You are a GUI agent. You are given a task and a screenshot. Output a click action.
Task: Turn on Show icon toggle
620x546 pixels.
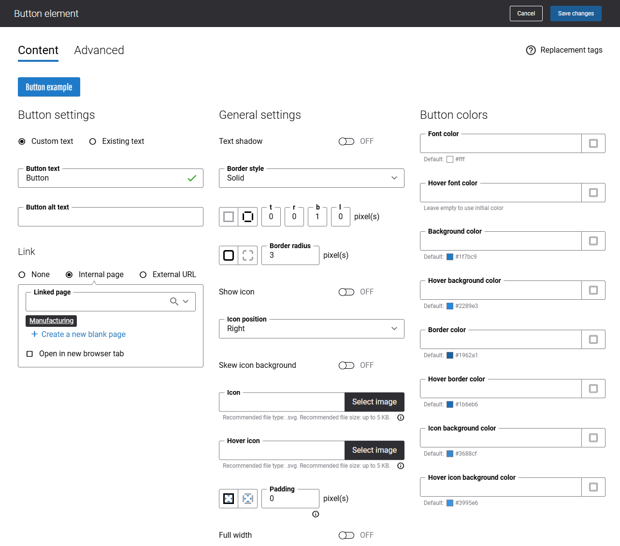pyautogui.click(x=346, y=292)
